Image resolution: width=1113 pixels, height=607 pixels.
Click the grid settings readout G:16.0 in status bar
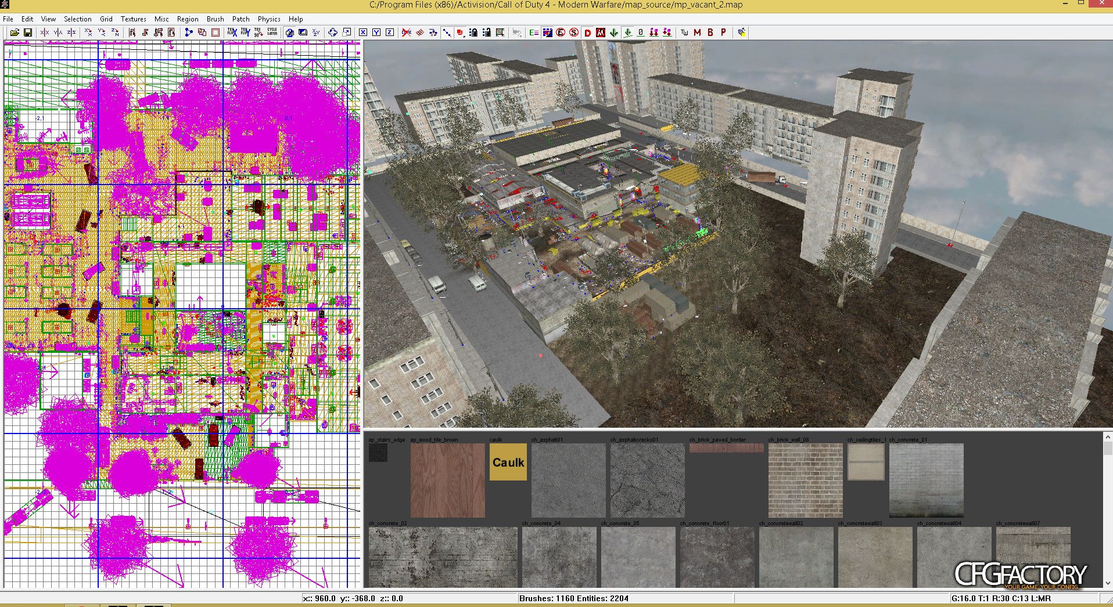tap(1001, 598)
